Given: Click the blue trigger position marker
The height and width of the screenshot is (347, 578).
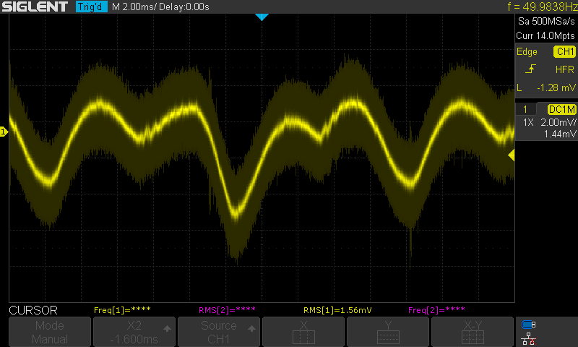Looking at the screenshot, I should coord(262,17).
